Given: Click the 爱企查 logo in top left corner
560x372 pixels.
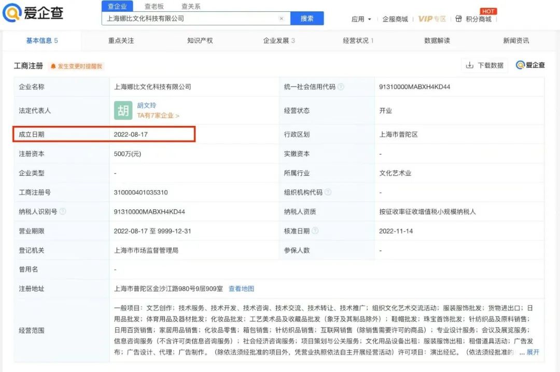Looking at the screenshot, I should coord(31,13).
